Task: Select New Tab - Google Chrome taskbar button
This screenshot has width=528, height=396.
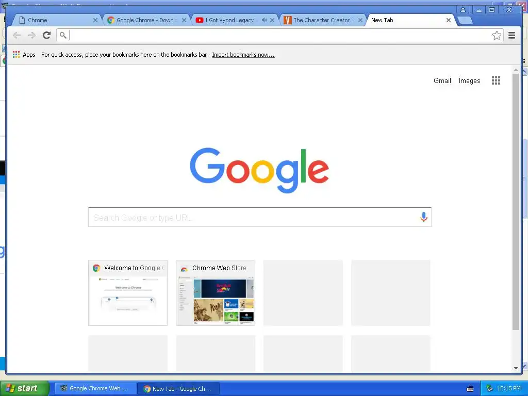Action: tap(179, 389)
